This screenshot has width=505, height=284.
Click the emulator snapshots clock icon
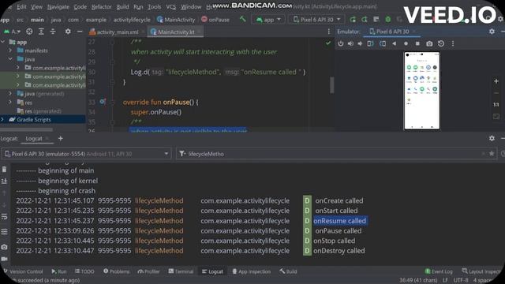[x=441, y=43]
